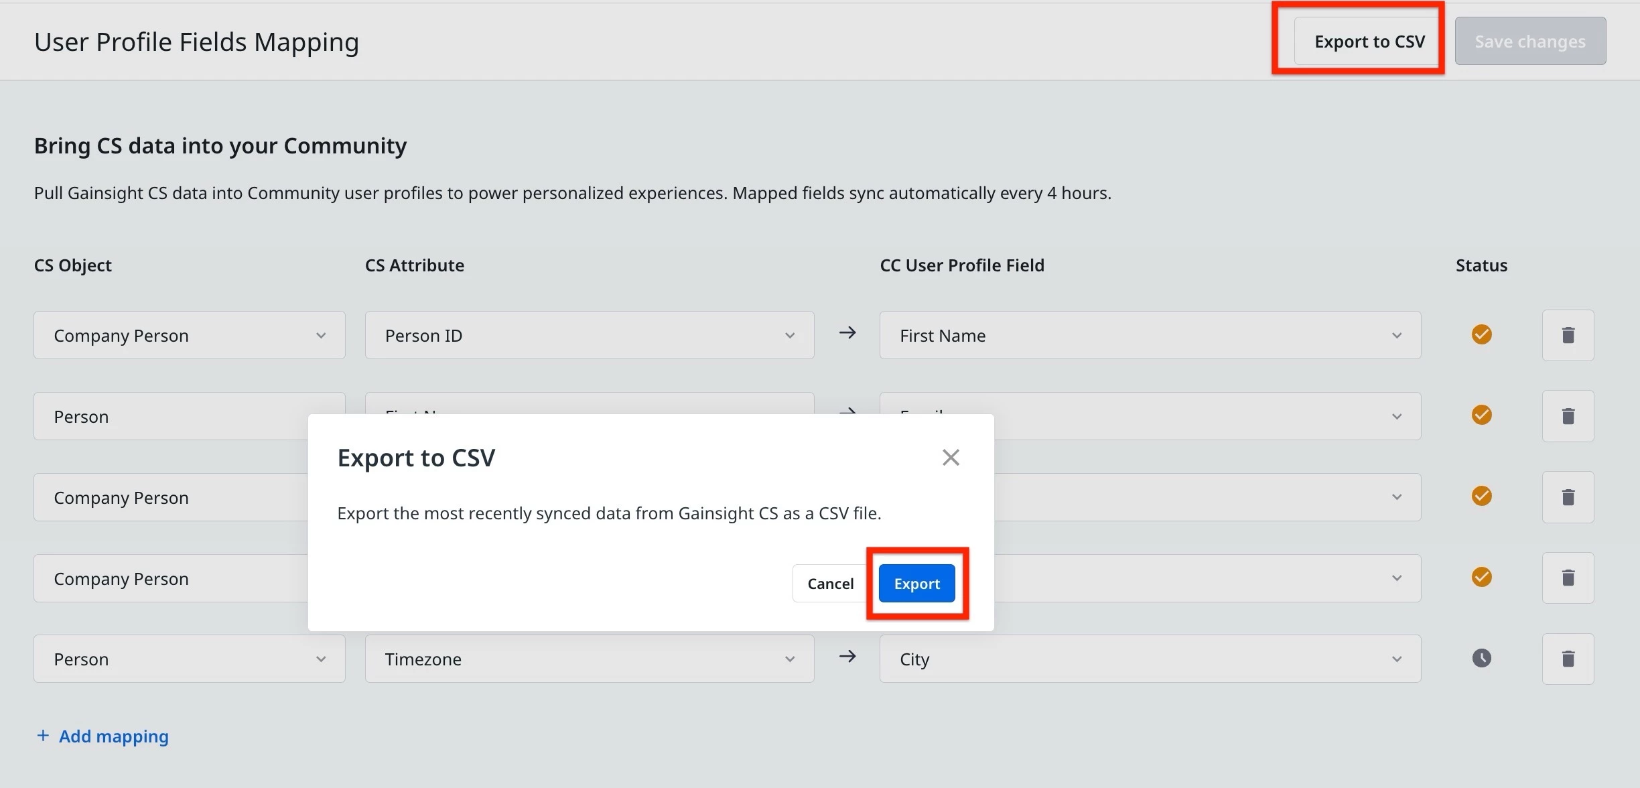Click trash icon on fourth mapping row
This screenshot has height=788, width=1640.
pyautogui.click(x=1568, y=578)
